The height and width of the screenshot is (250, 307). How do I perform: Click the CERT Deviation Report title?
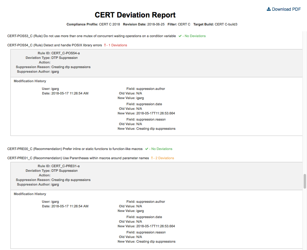click(135, 15)
